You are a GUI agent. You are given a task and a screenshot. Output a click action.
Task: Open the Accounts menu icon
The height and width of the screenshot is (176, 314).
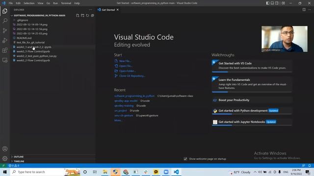(5, 149)
